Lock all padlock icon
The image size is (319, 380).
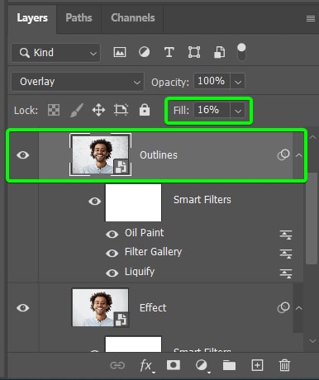pyautogui.click(x=145, y=110)
